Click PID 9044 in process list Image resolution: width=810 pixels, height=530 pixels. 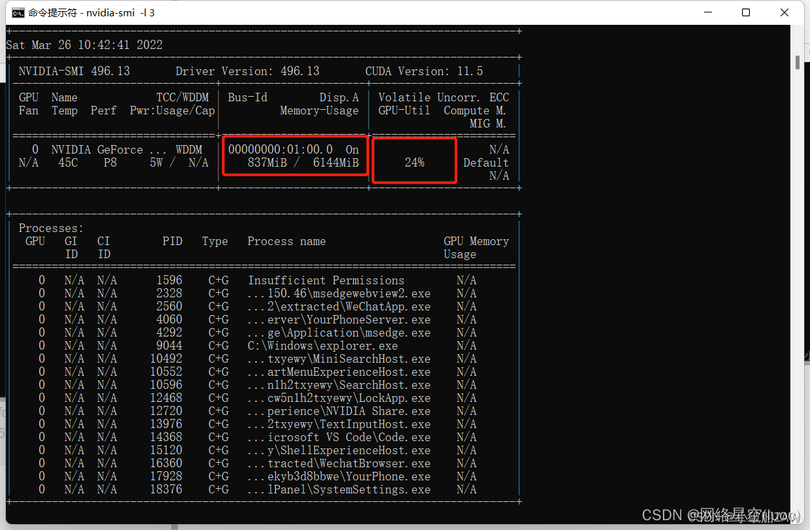(169, 346)
